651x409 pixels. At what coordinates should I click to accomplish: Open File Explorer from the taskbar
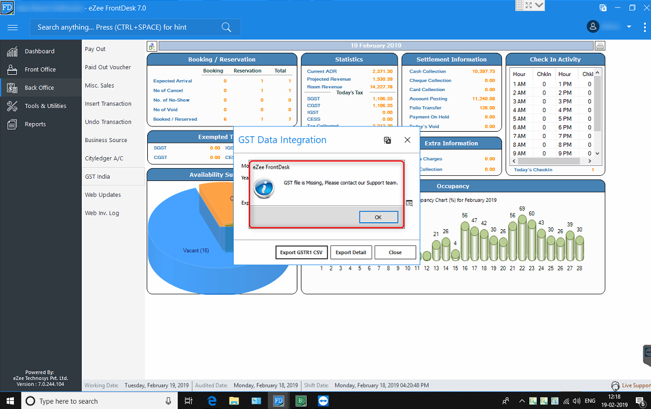pos(234,401)
